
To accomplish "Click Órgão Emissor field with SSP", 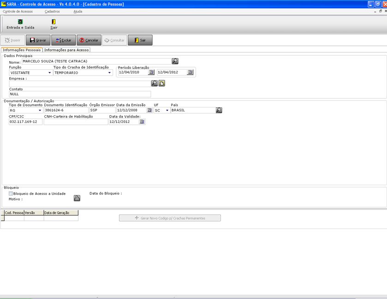I will (x=102, y=110).
